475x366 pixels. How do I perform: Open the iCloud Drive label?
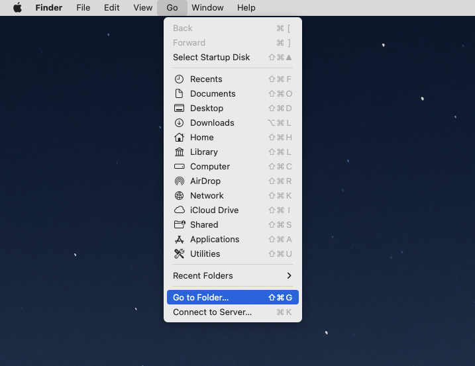click(x=214, y=210)
